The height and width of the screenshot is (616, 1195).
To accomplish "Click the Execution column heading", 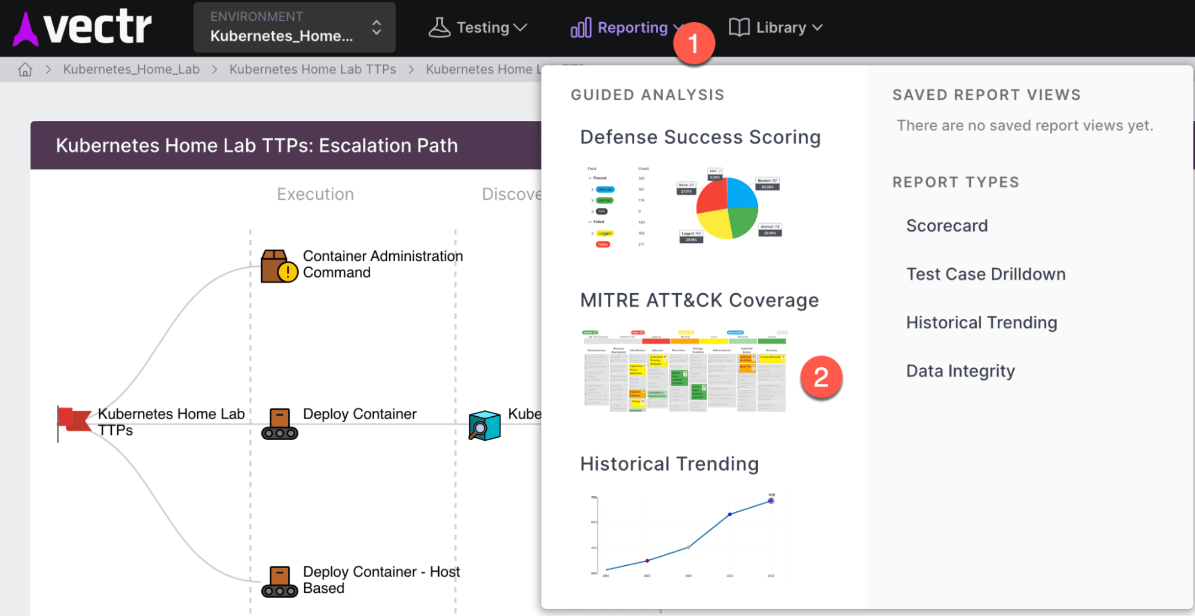I will 315,194.
